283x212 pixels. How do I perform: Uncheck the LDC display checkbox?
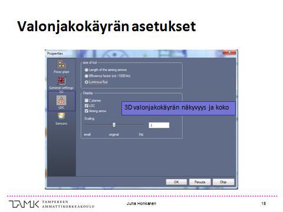[86, 105]
